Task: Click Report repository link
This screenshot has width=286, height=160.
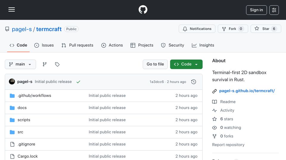Action: (228, 145)
